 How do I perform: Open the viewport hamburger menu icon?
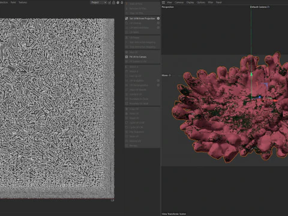point(163,2)
